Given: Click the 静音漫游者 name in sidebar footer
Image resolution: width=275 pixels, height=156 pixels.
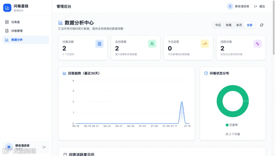Looking at the screenshot, I should (x=22, y=146).
